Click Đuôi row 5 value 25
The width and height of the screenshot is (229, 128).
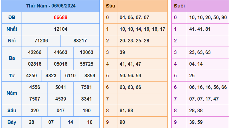[192, 76]
